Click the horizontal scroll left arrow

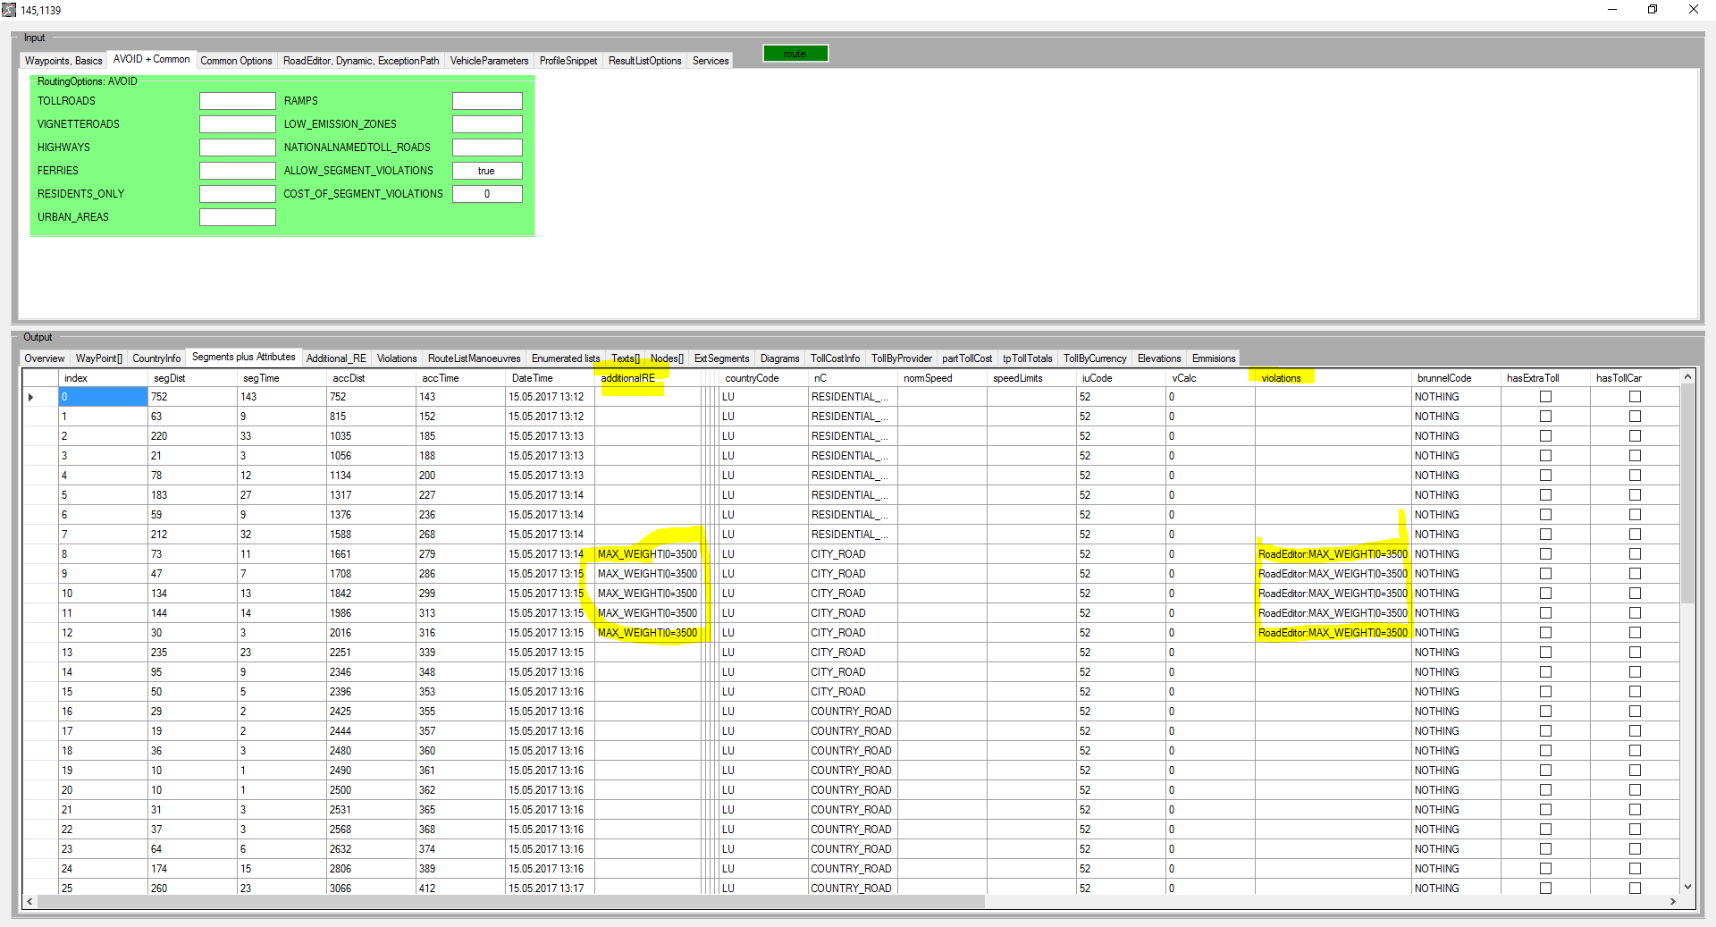pos(30,902)
